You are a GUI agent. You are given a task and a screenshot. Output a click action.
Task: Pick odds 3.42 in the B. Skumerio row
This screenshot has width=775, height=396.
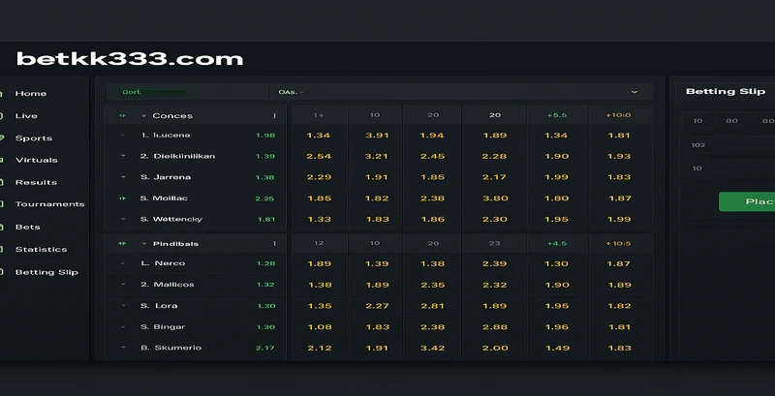coord(433,348)
